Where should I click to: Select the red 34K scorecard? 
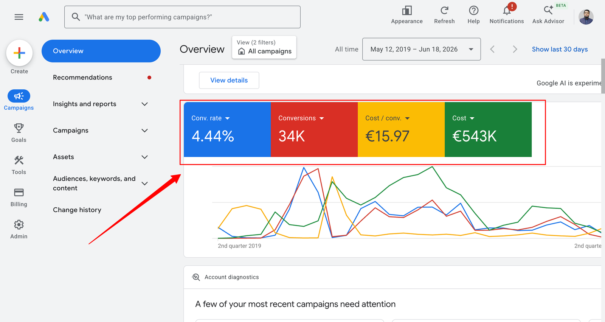(314, 129)
